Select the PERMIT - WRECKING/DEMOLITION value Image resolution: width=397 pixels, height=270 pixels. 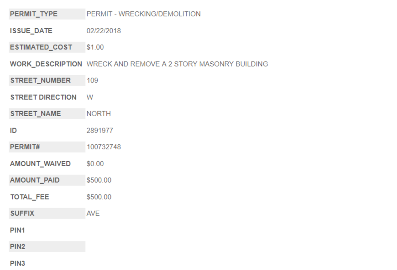143,14
